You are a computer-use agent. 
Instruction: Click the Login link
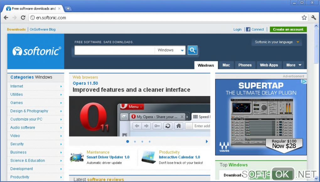[237, 29]
